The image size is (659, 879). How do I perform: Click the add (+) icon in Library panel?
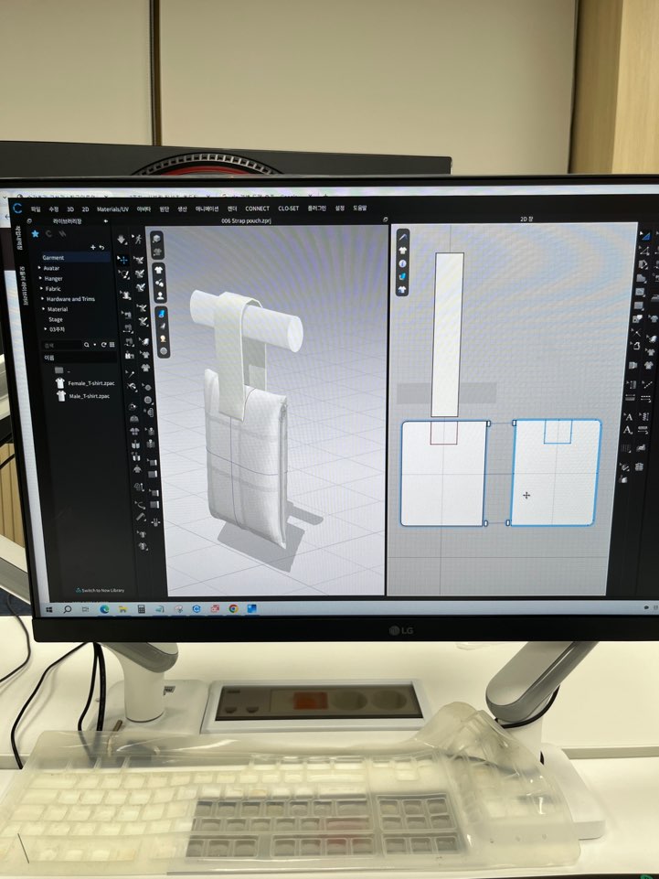pyautogui.click(x=91, y=248)
